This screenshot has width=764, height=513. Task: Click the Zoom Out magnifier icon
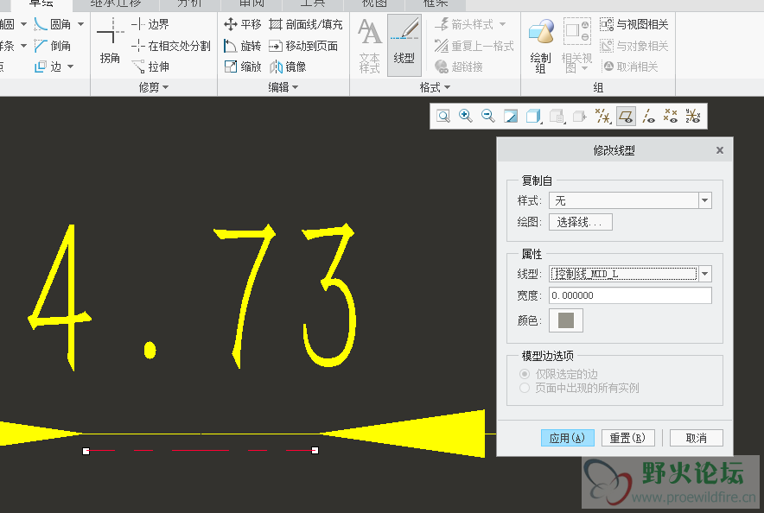point(488,117)
